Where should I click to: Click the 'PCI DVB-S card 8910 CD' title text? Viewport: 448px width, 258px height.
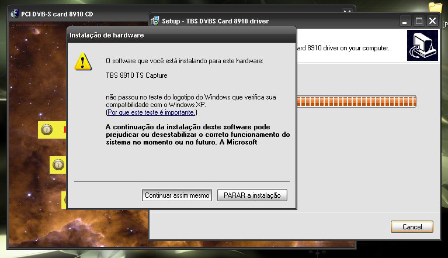(57, 14)
